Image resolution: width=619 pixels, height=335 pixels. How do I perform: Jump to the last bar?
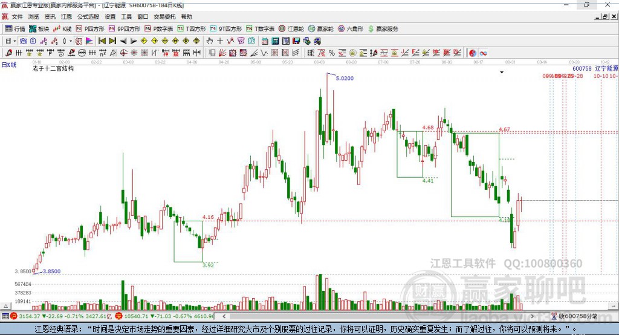point(112,41)
